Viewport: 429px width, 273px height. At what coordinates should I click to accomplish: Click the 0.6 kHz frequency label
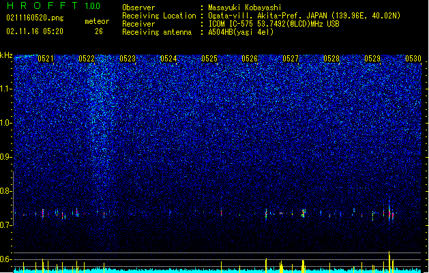[6, 259]
